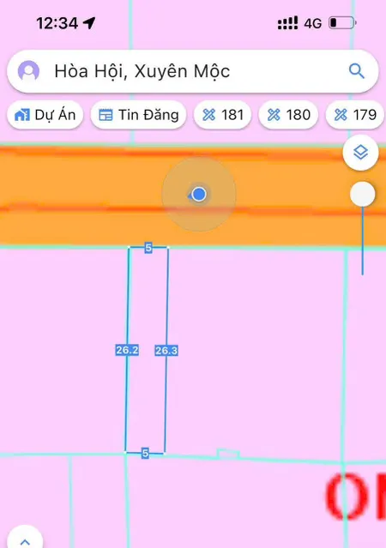Click the Hòa Hội, Xuyên Mộc search field
Viewport: 386px width, 548px height.
(193, 71)
